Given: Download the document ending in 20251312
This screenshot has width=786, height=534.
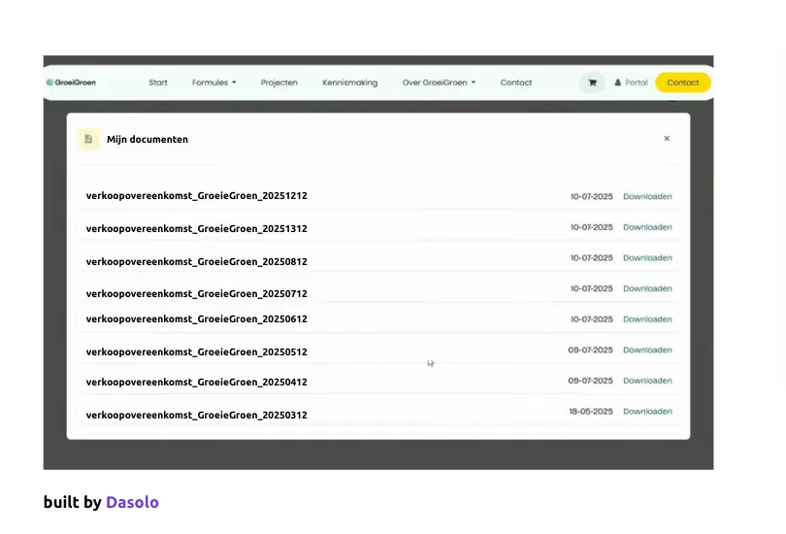Looking at the screenshot, I should 647,227.
